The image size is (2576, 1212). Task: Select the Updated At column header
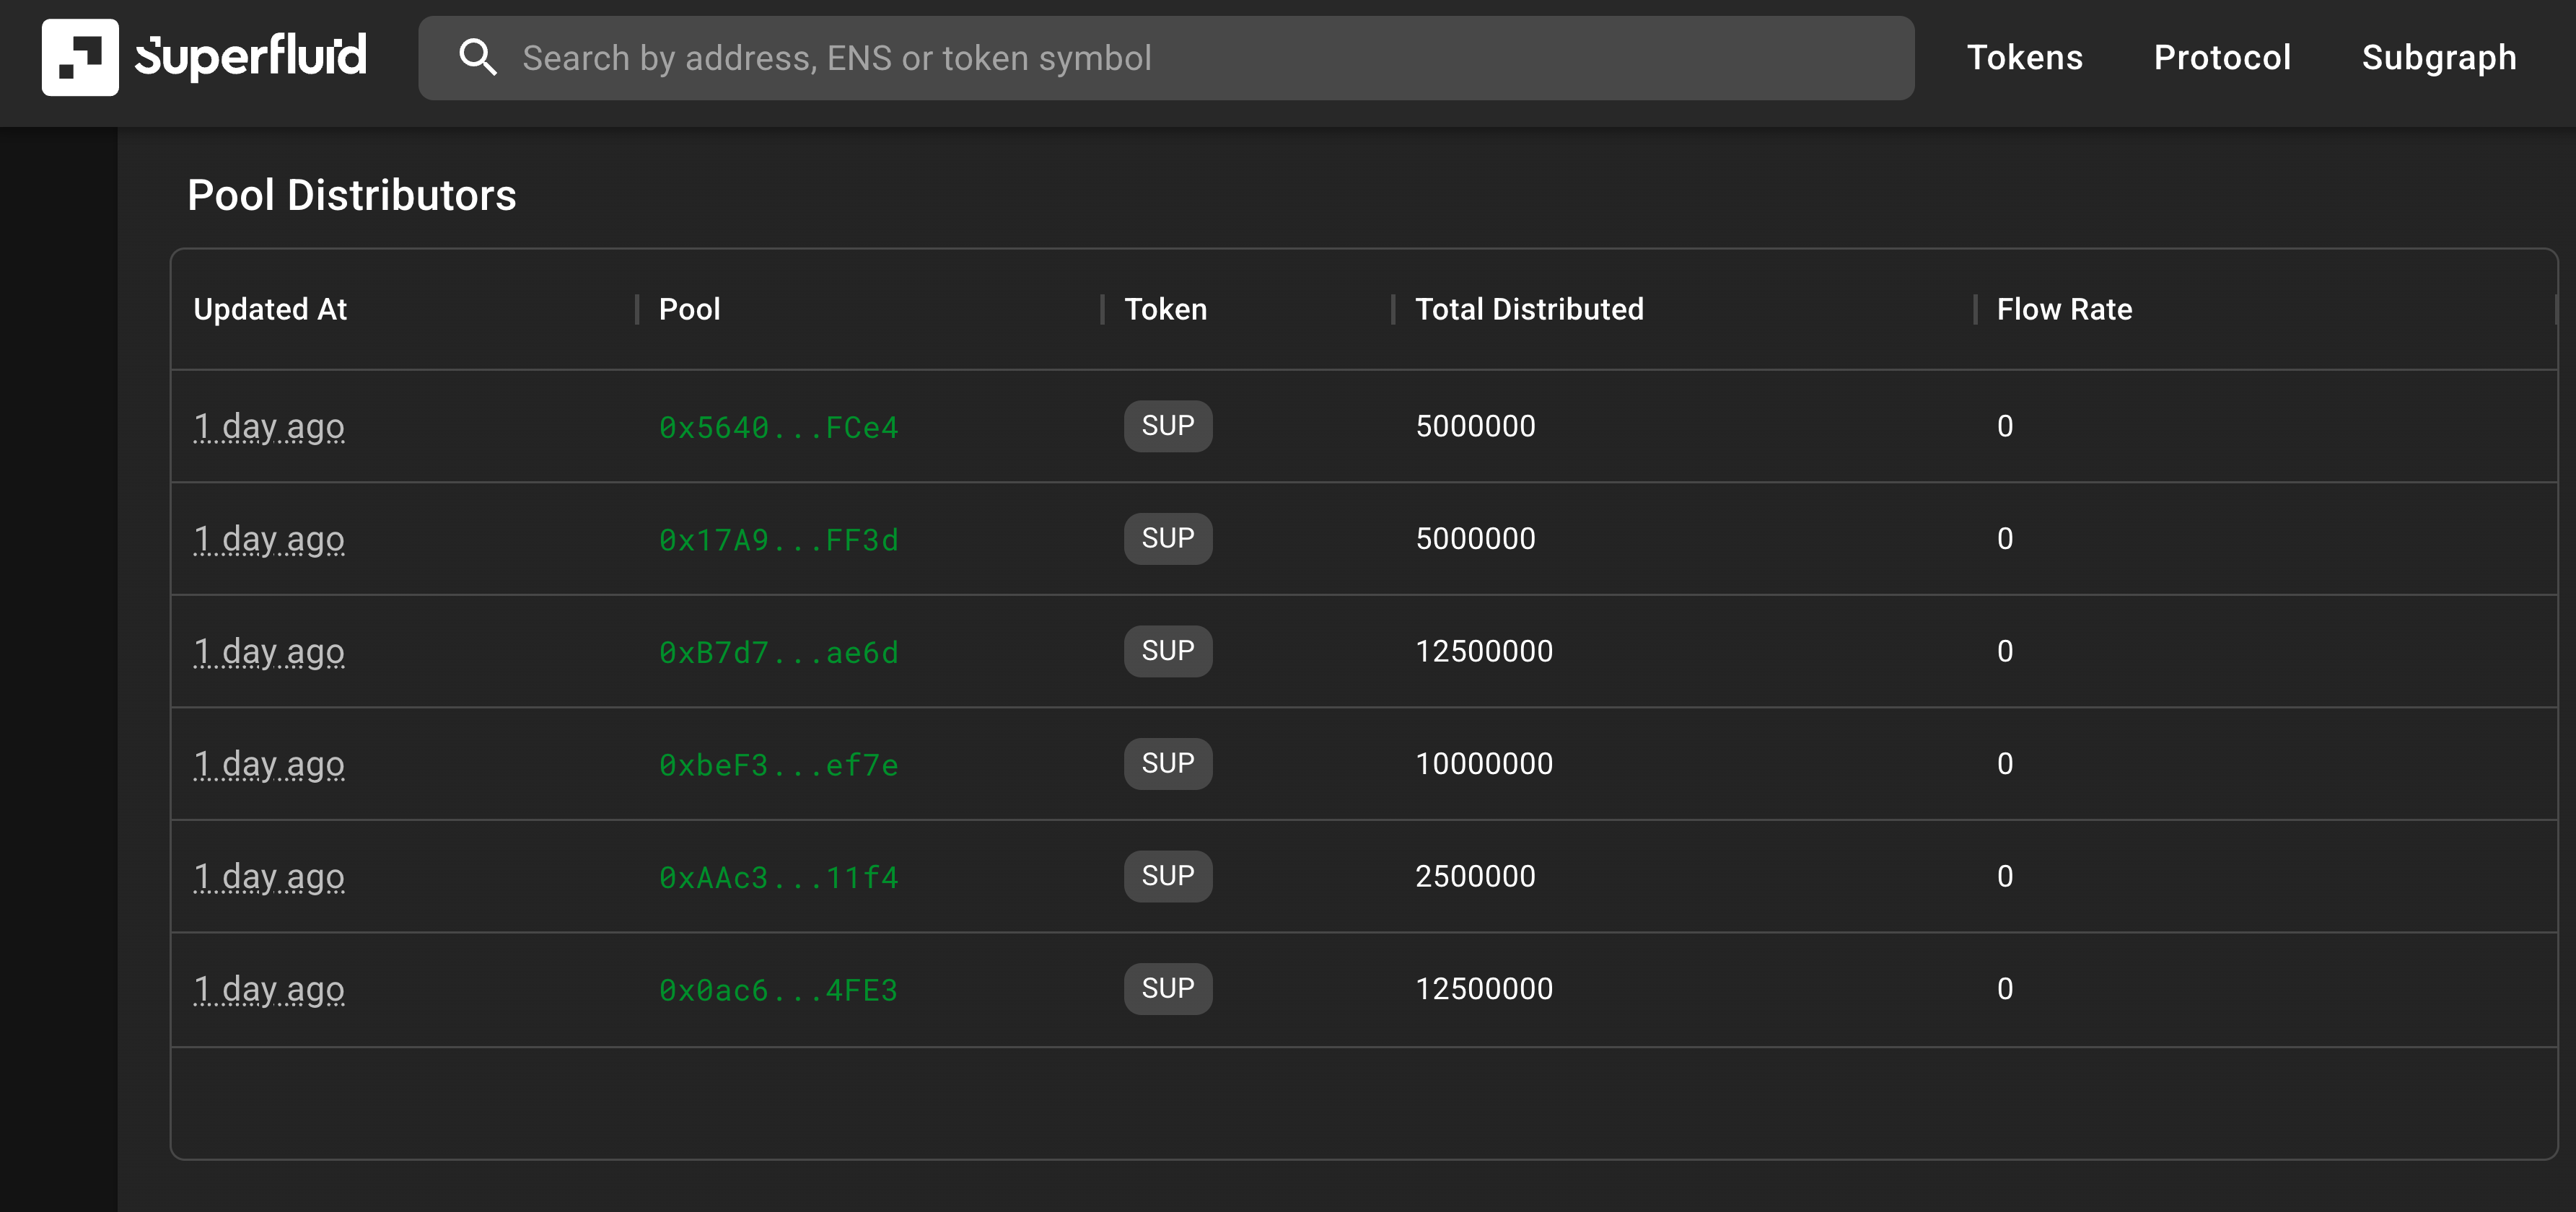tap(270, 309)
